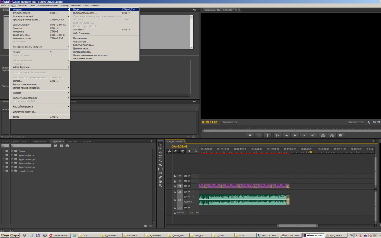Click the playhead marker on timeline ruler

(311, 152)
